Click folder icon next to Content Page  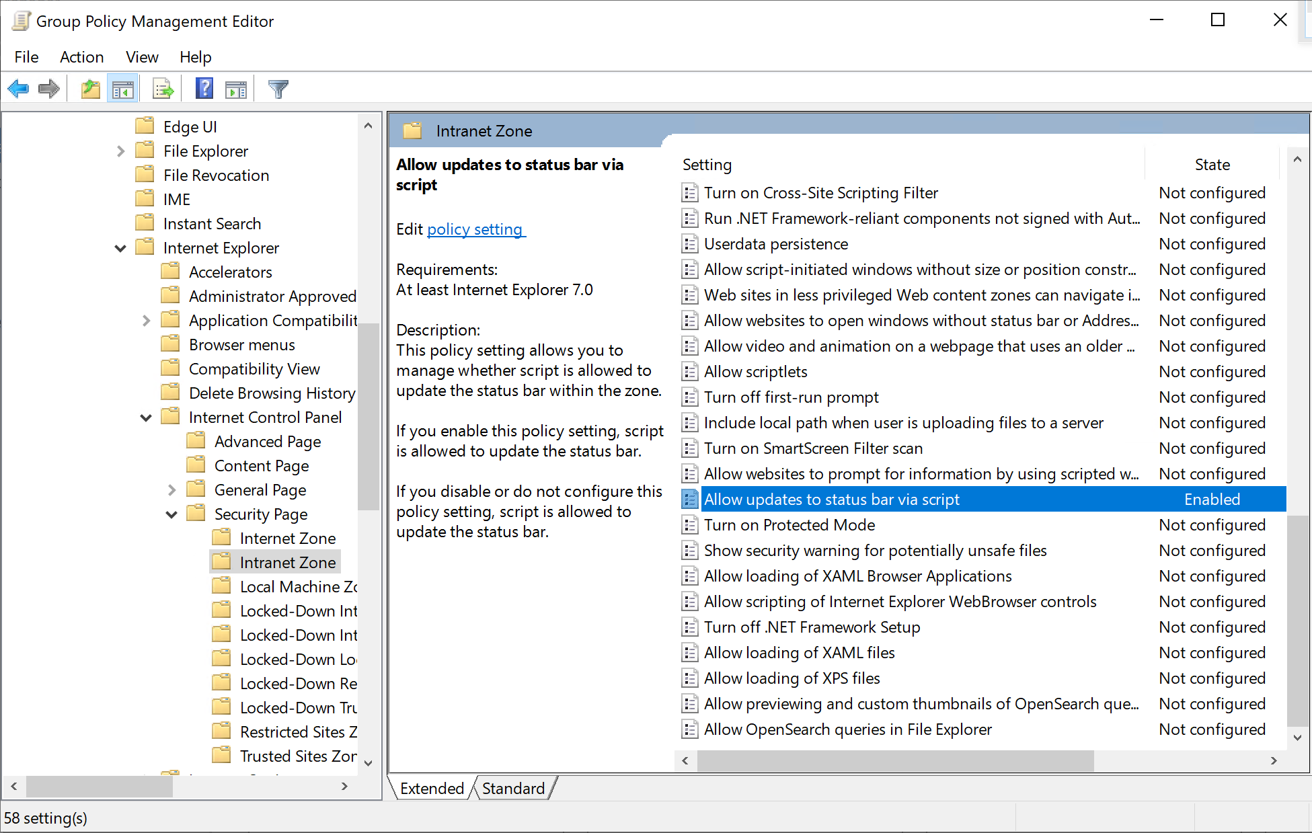(x=196, y=465)
